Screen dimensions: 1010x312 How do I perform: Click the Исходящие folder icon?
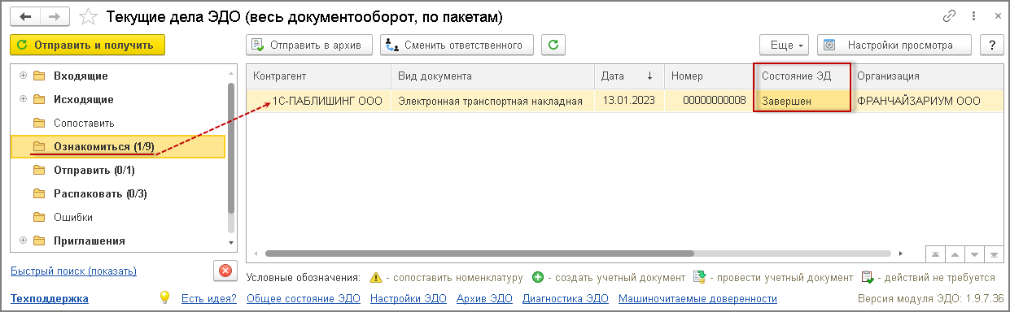point(39,99)
